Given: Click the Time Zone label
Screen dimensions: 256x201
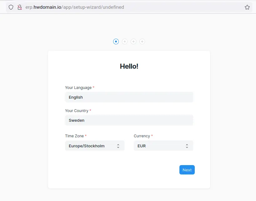Looking at the screenshot, I should [74, 136].
